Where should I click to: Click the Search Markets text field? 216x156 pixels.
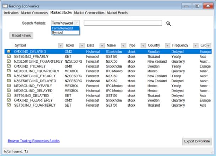coord(123,23)
